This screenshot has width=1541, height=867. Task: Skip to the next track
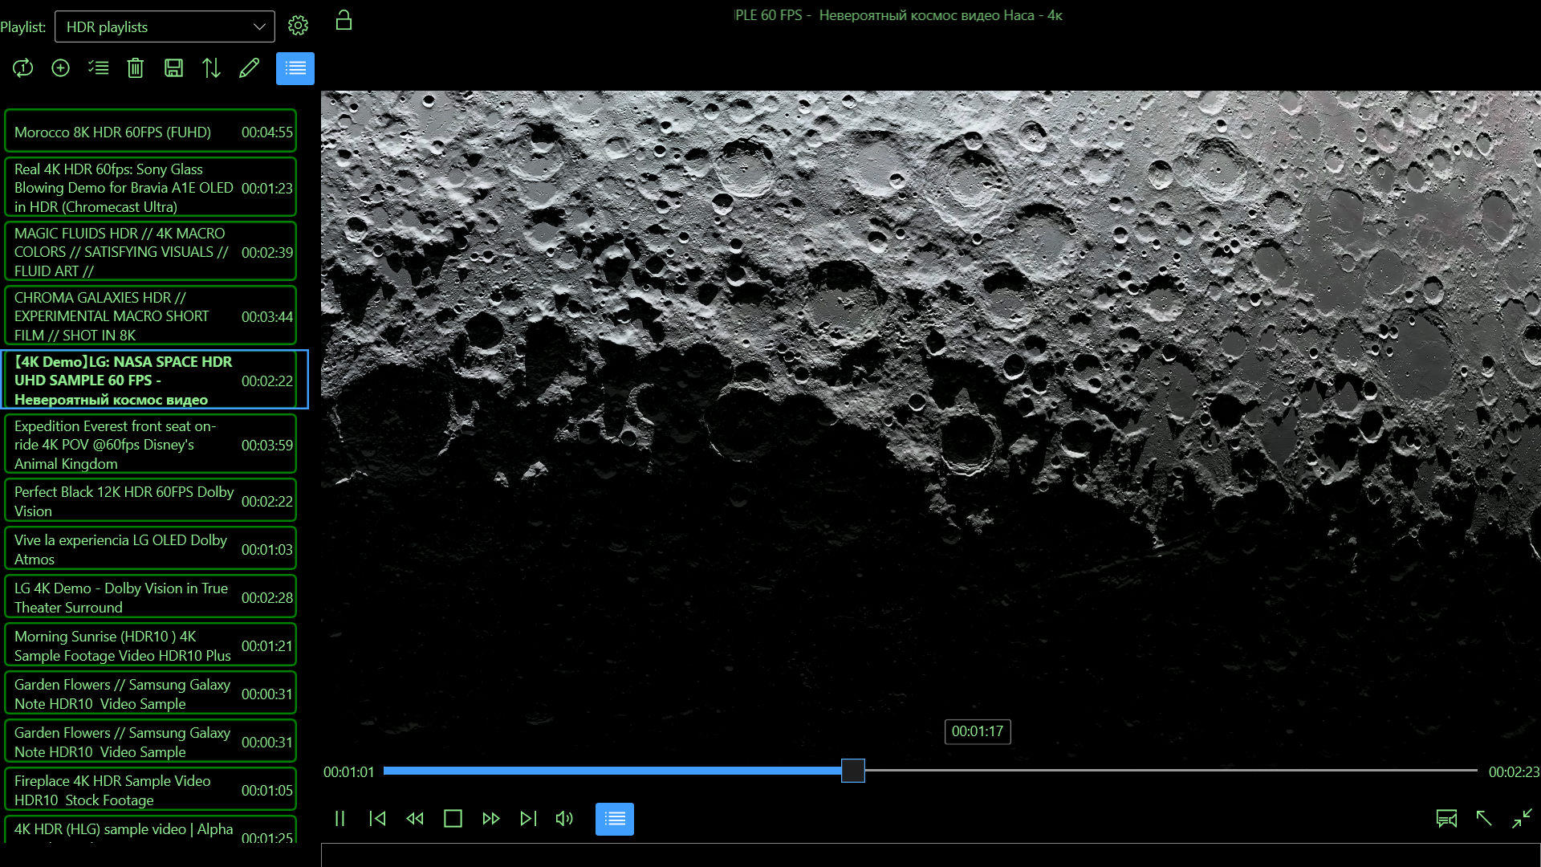click(x=528, y=819)
